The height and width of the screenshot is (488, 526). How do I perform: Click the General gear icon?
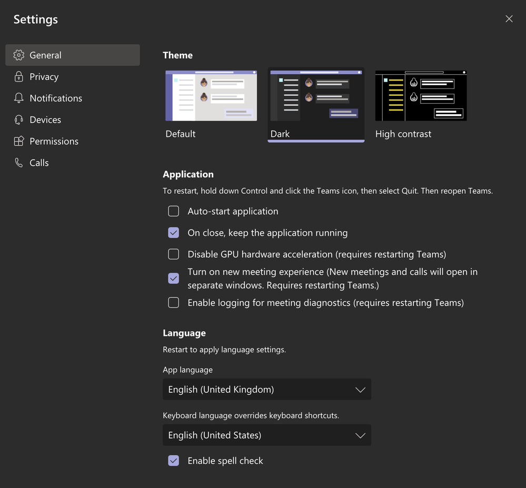pos(19,55)
